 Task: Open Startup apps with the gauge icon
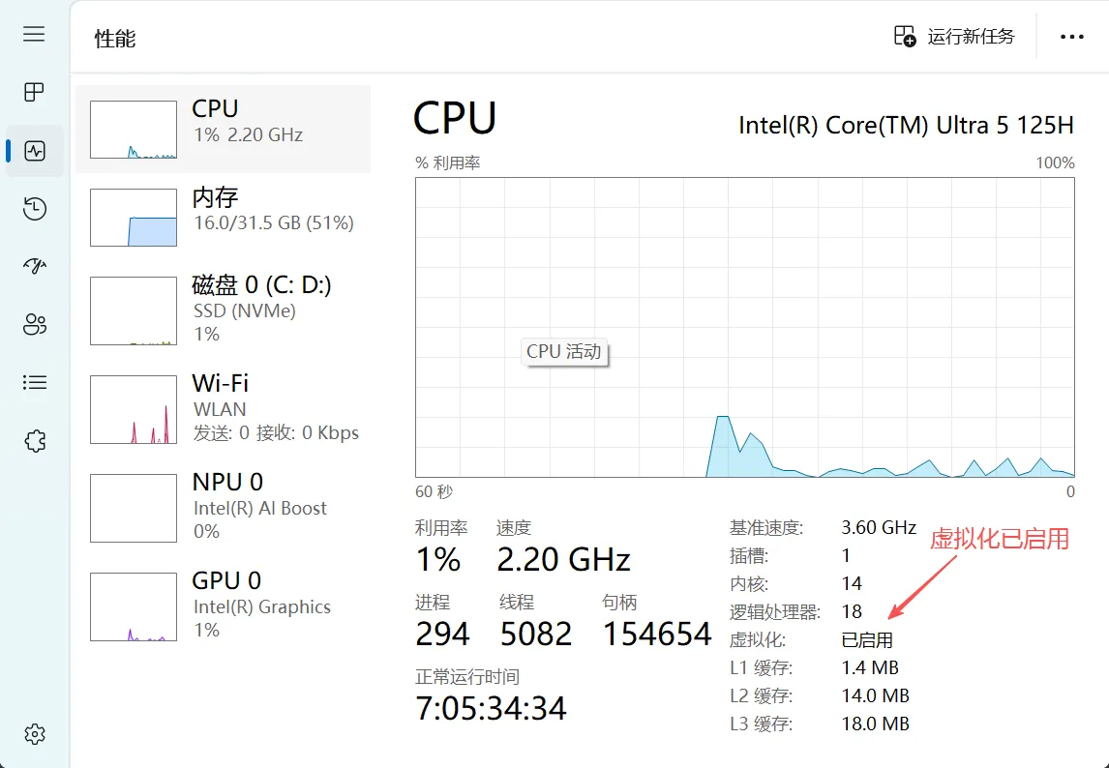34,266
